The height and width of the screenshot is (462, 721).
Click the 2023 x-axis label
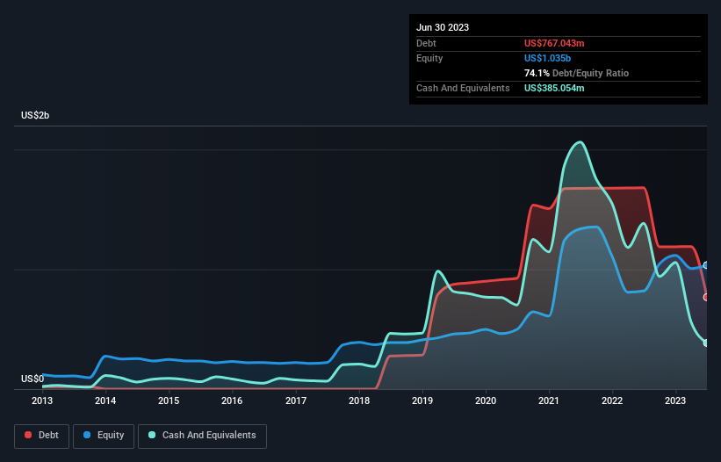[x=675, y=401]
